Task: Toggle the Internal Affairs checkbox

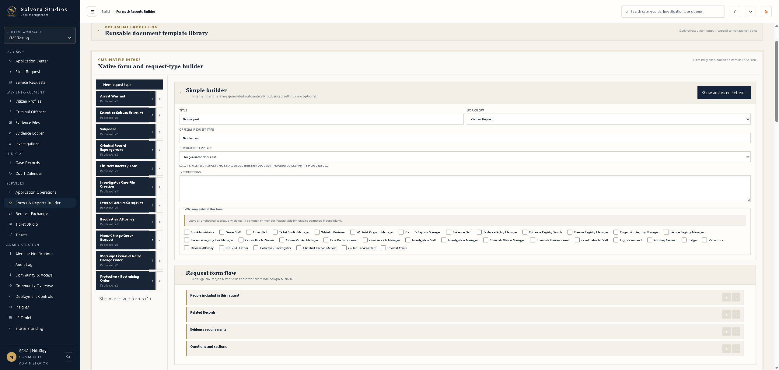Action: pos(383,248)
